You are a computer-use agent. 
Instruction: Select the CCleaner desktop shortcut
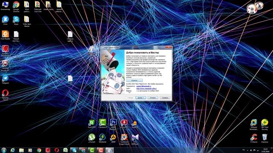254,138
